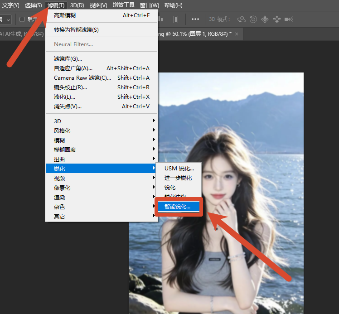This screenshot has height=314, width=339.
Task: Select the 3D video camera zoom icon
Action: (x=289, y=19)
